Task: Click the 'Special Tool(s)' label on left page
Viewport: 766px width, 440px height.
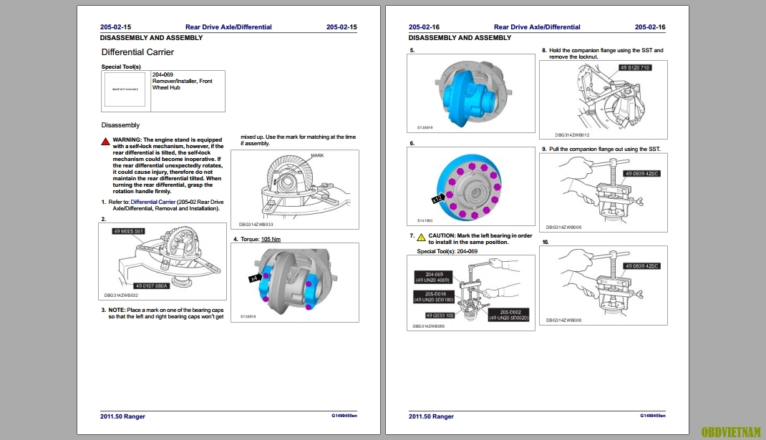Action: coord(121,67)
